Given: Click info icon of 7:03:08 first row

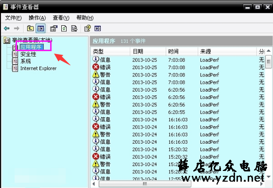Looking at the screenshot, I should coord(96,59).
